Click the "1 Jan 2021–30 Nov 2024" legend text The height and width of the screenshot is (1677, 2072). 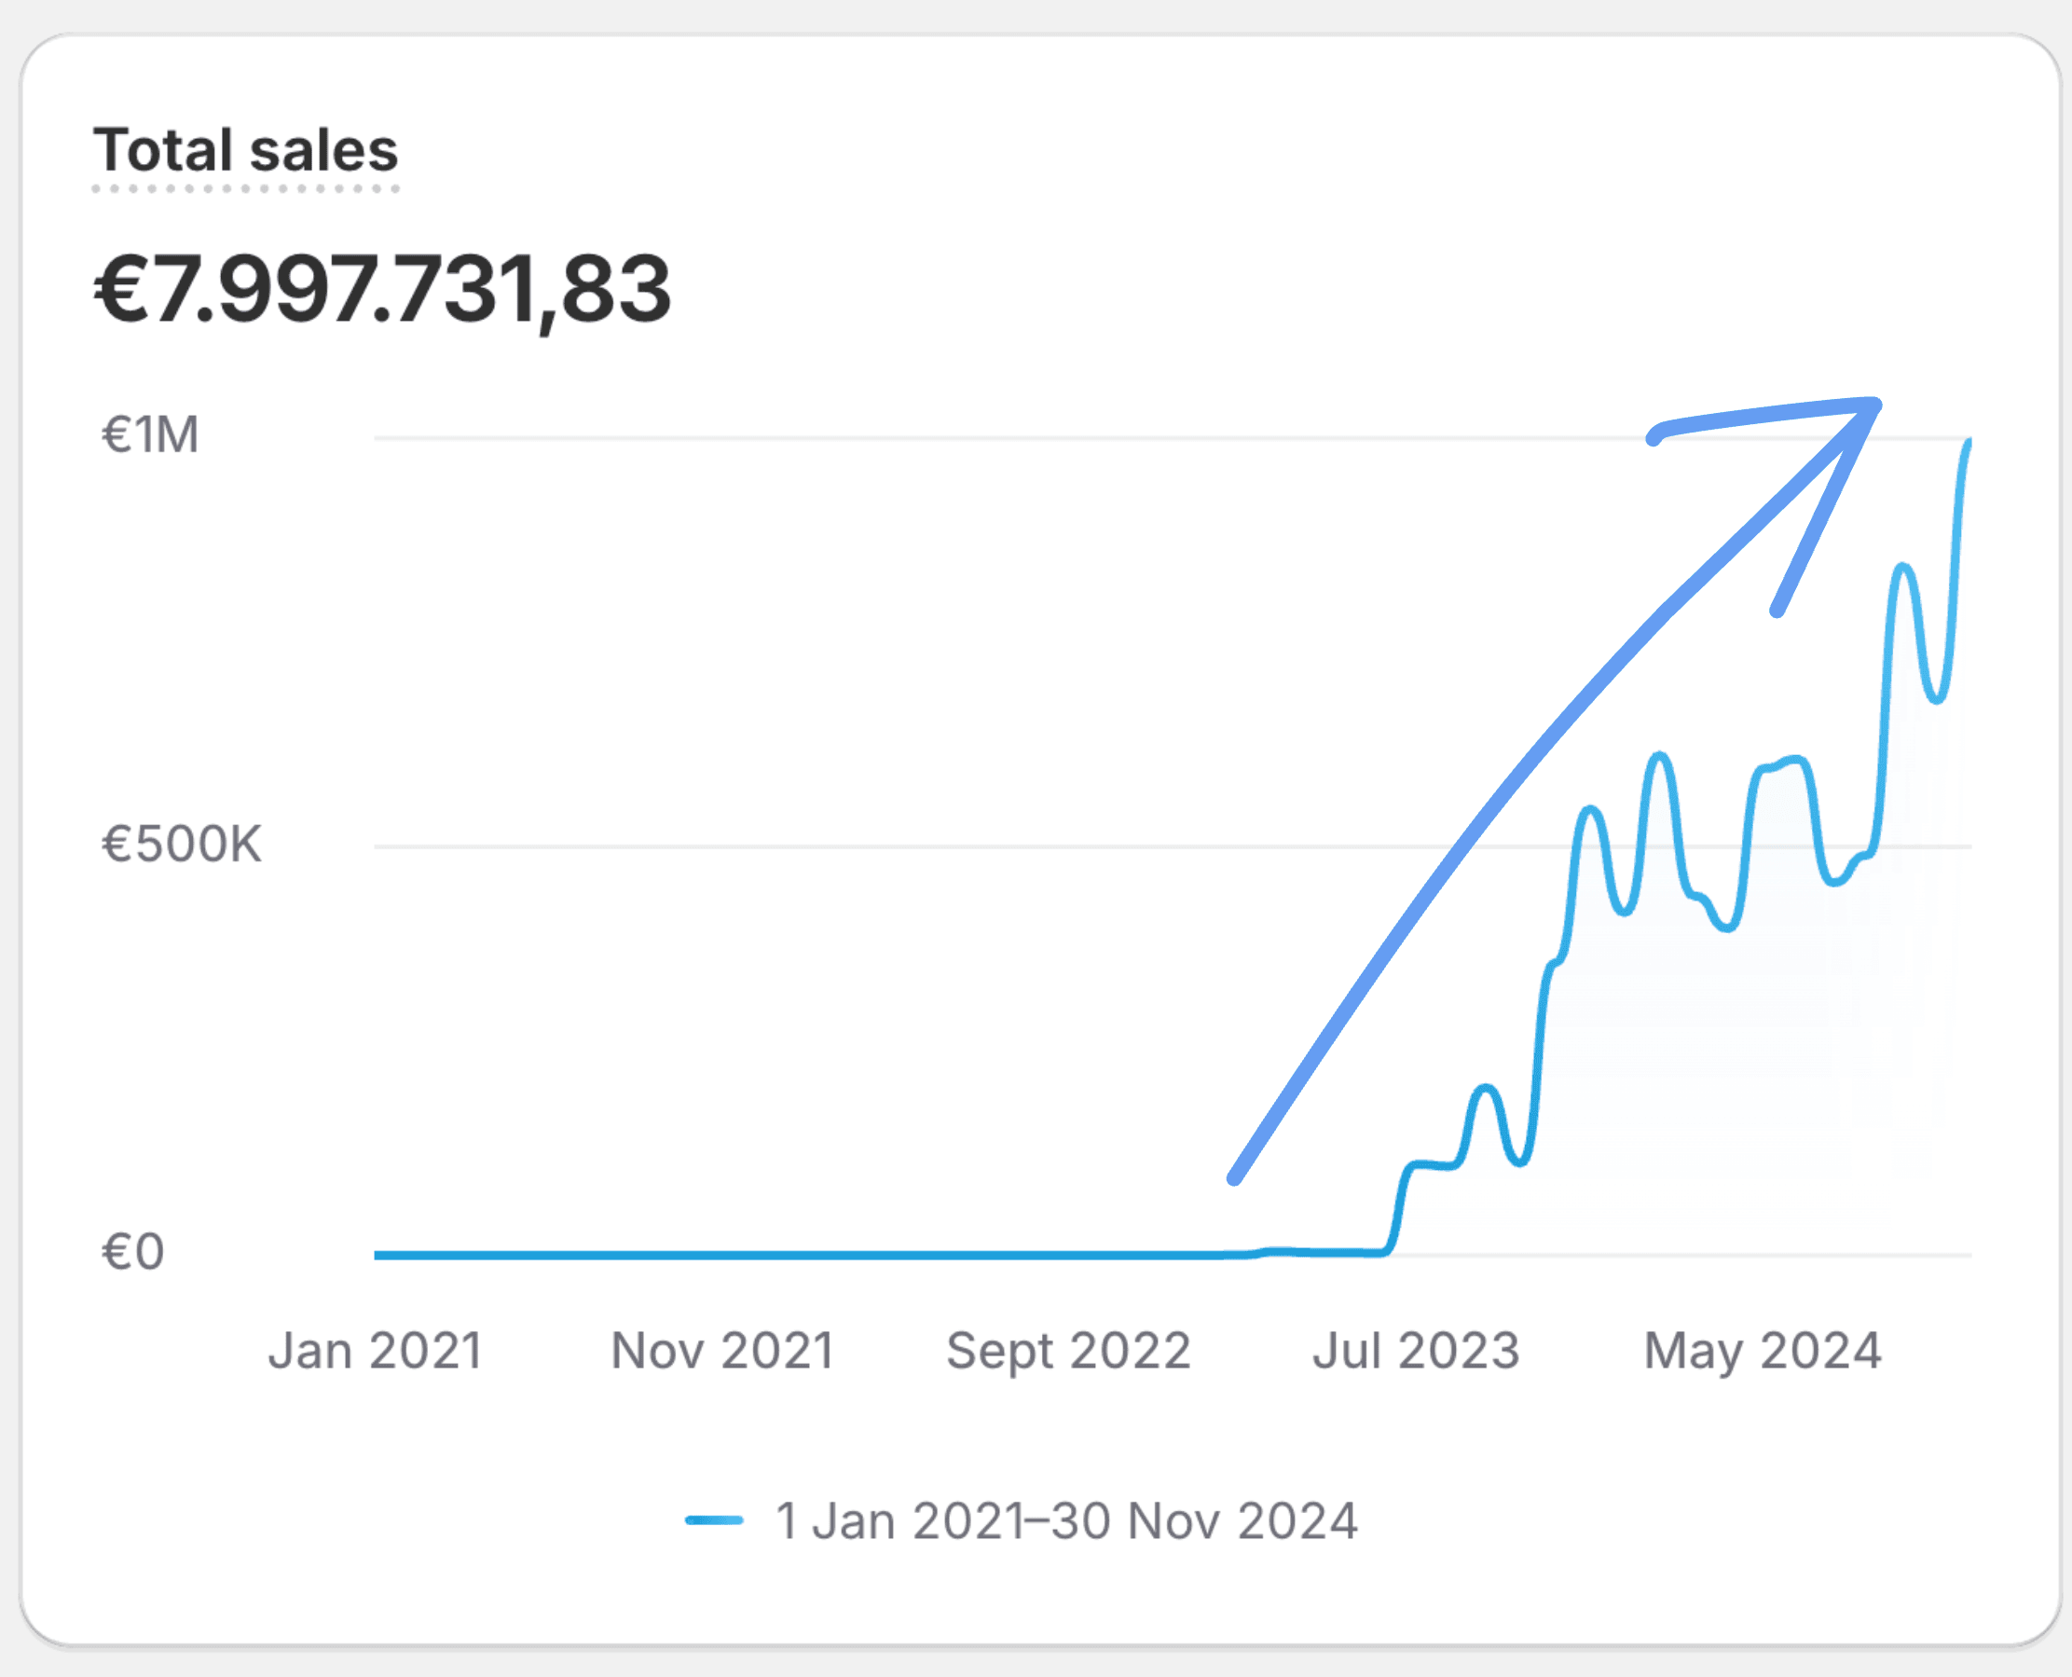point(1066,1520)
